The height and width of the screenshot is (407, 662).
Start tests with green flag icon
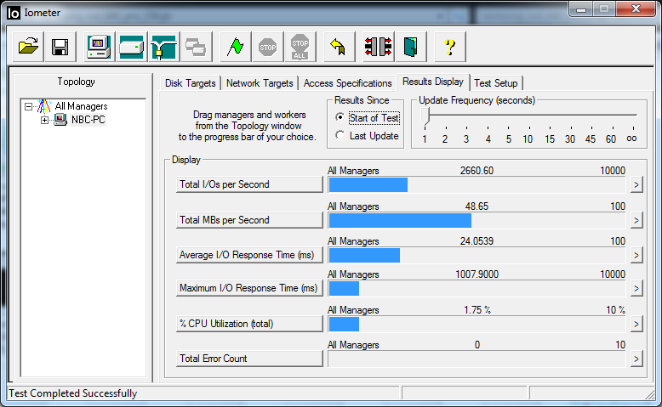pos(235,47)
